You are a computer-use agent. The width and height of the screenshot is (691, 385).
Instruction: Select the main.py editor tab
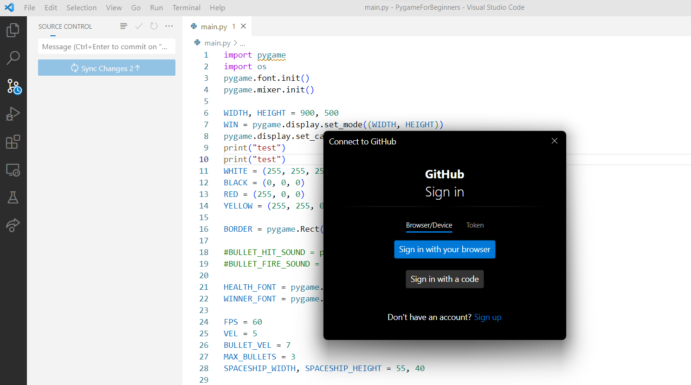pyautogui.click(x=217, y=26)
